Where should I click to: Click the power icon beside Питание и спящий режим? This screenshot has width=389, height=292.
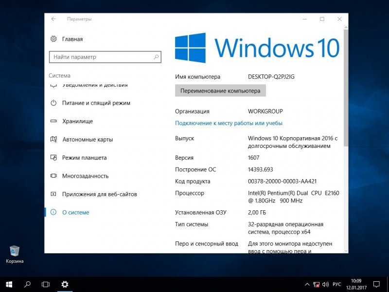[53, 103]
